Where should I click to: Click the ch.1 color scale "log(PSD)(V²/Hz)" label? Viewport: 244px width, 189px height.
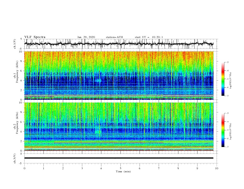pyautogui.click(x=231, y=81)
